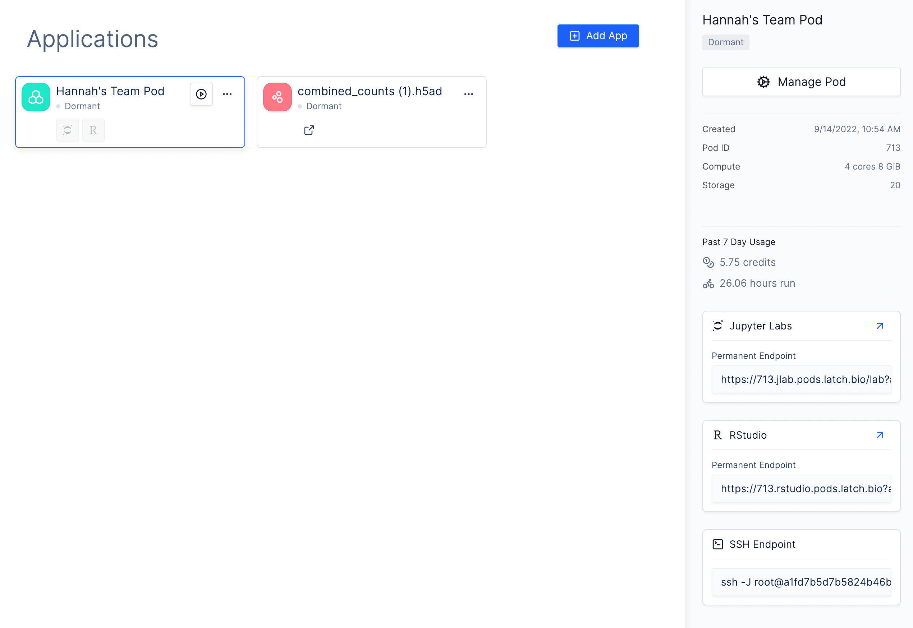The width and height of the screenshot is (913, 628).
Task: Click the SSH Endpoint terminal icon
Action: coord(717,544)
